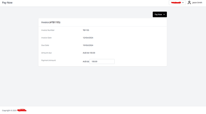Expand the redacted organization dropdown in header
This screenshot has height=114, width=206.
coord(177,3)
